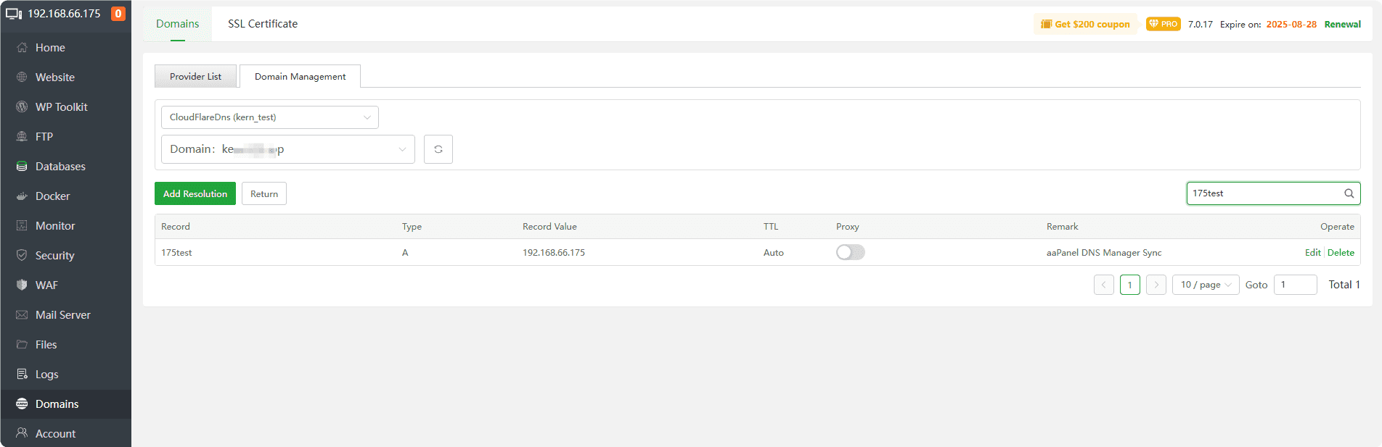Open the Mail Server envelope icon

tap(22, 315)
